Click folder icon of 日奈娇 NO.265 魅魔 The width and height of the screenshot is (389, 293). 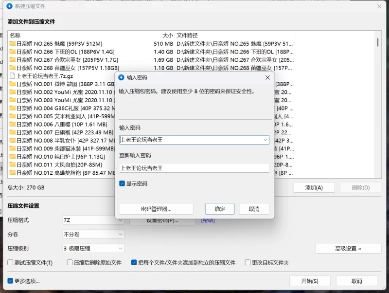point(13,44)
